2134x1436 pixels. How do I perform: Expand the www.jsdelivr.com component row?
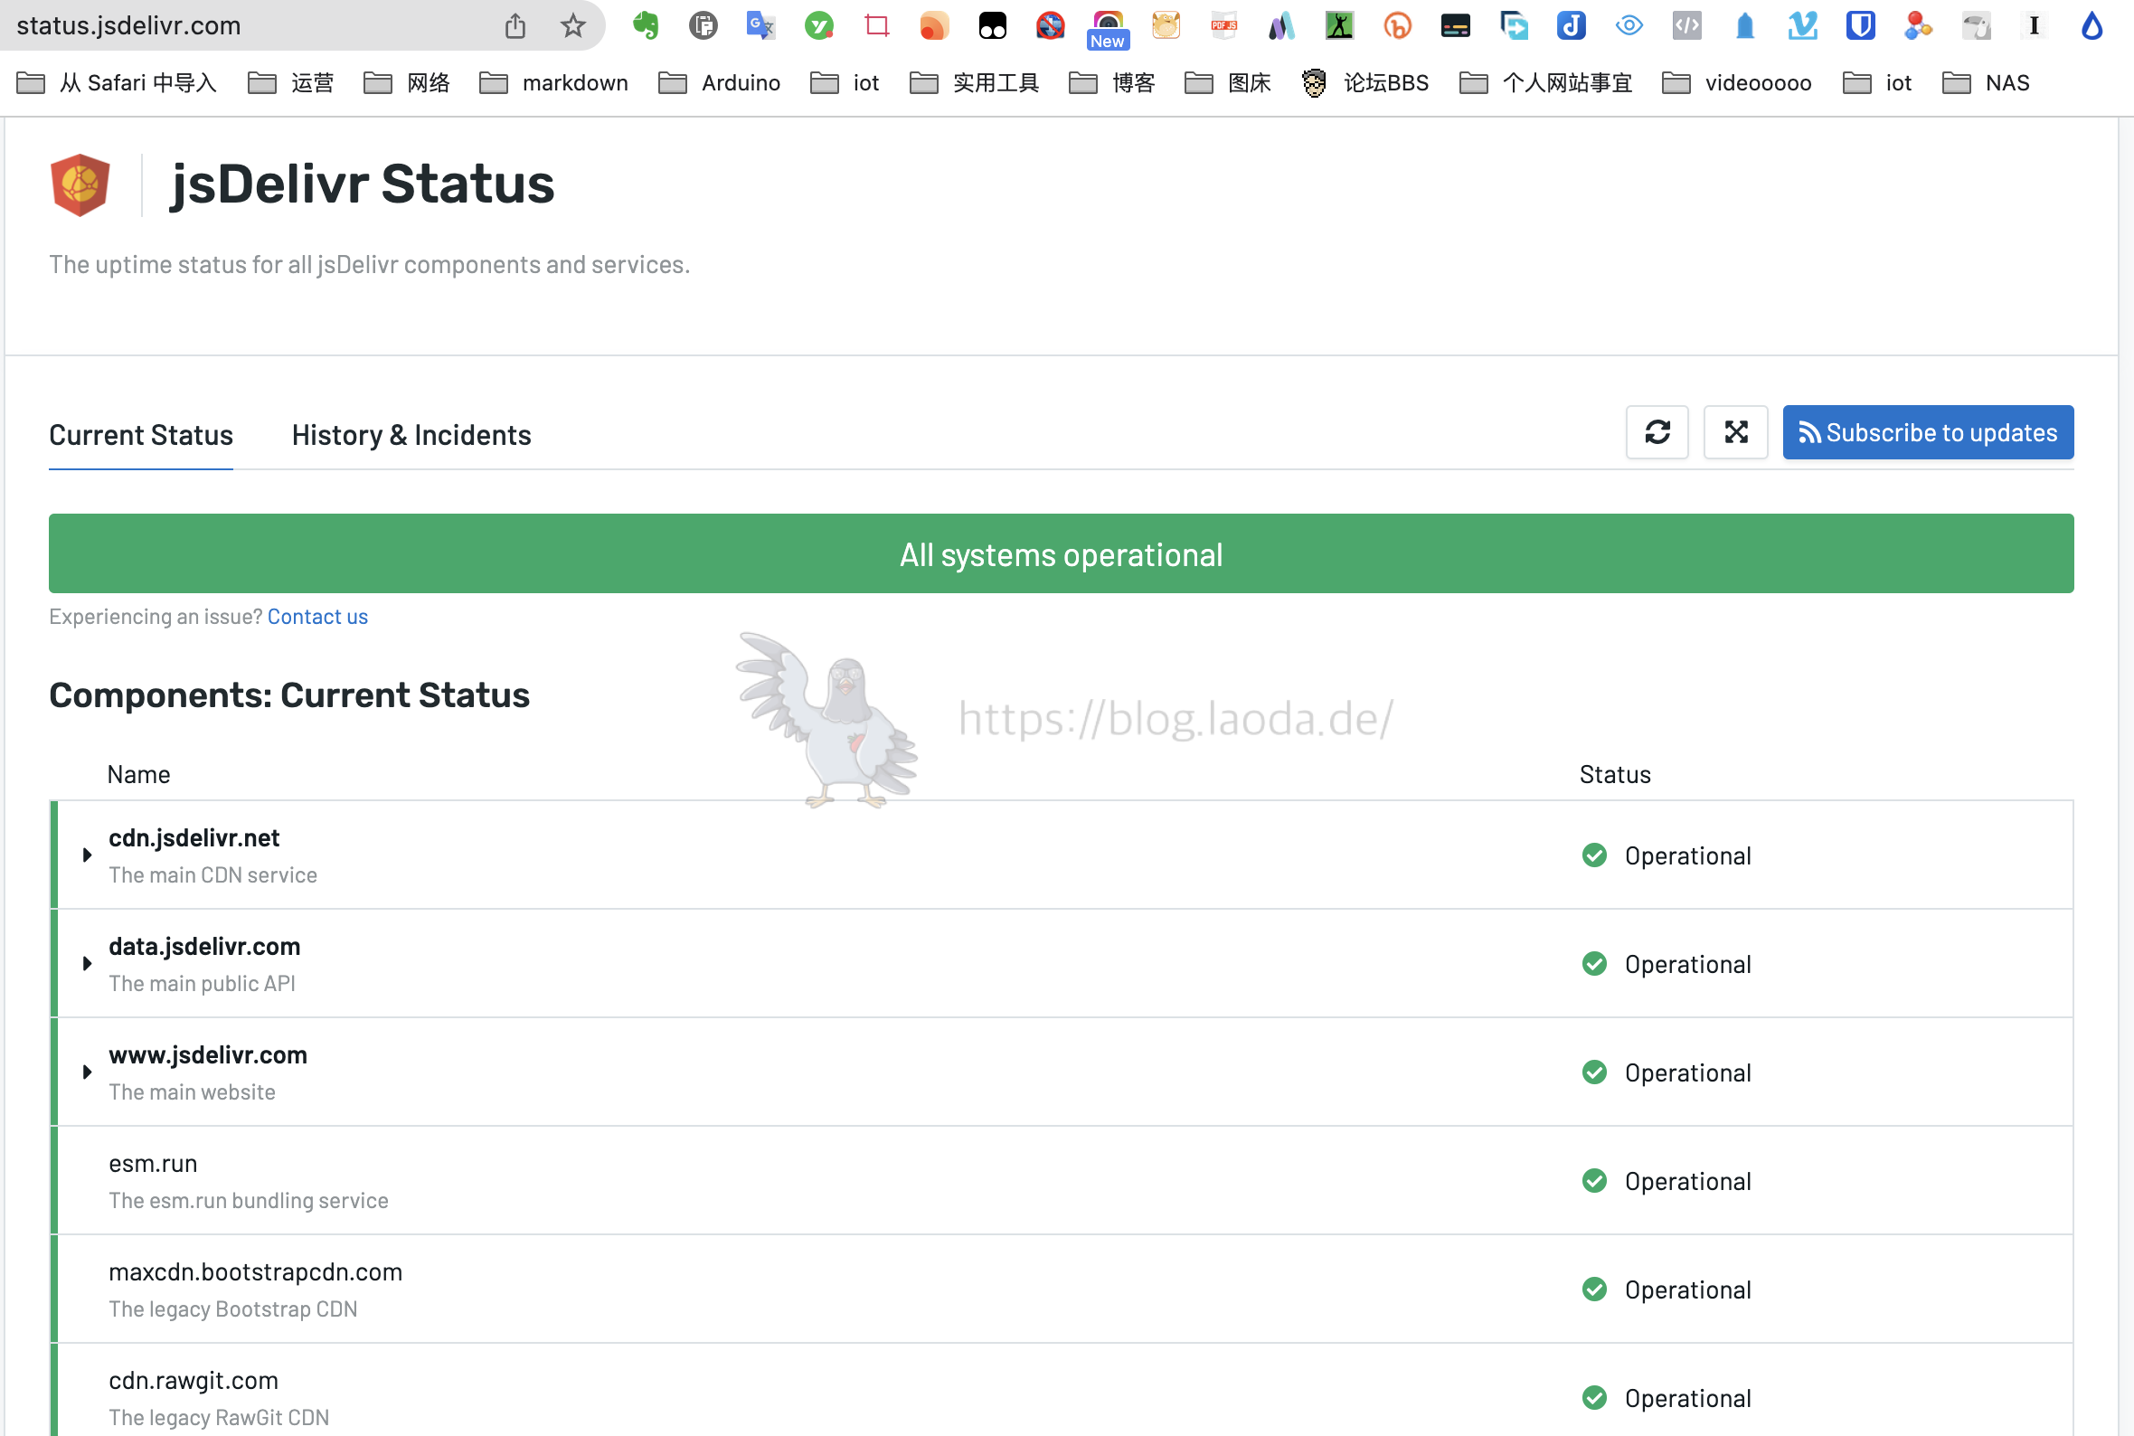coord(88,1072)
